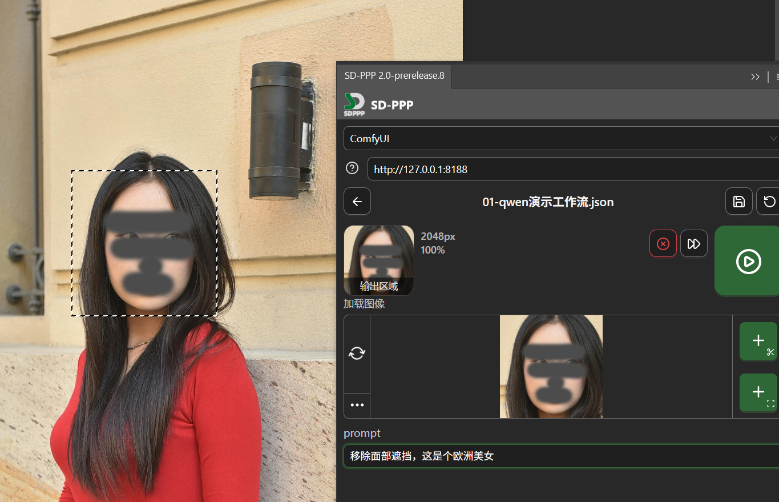Click the loaded image preview thumbnail
779x502 pixels.
(551, 367)
